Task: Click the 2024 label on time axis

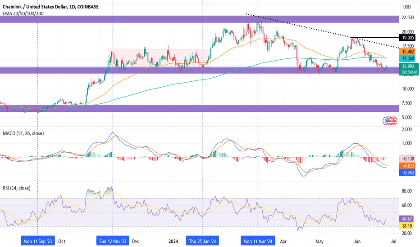Action: pyautogui.click(x=173, y=242)
